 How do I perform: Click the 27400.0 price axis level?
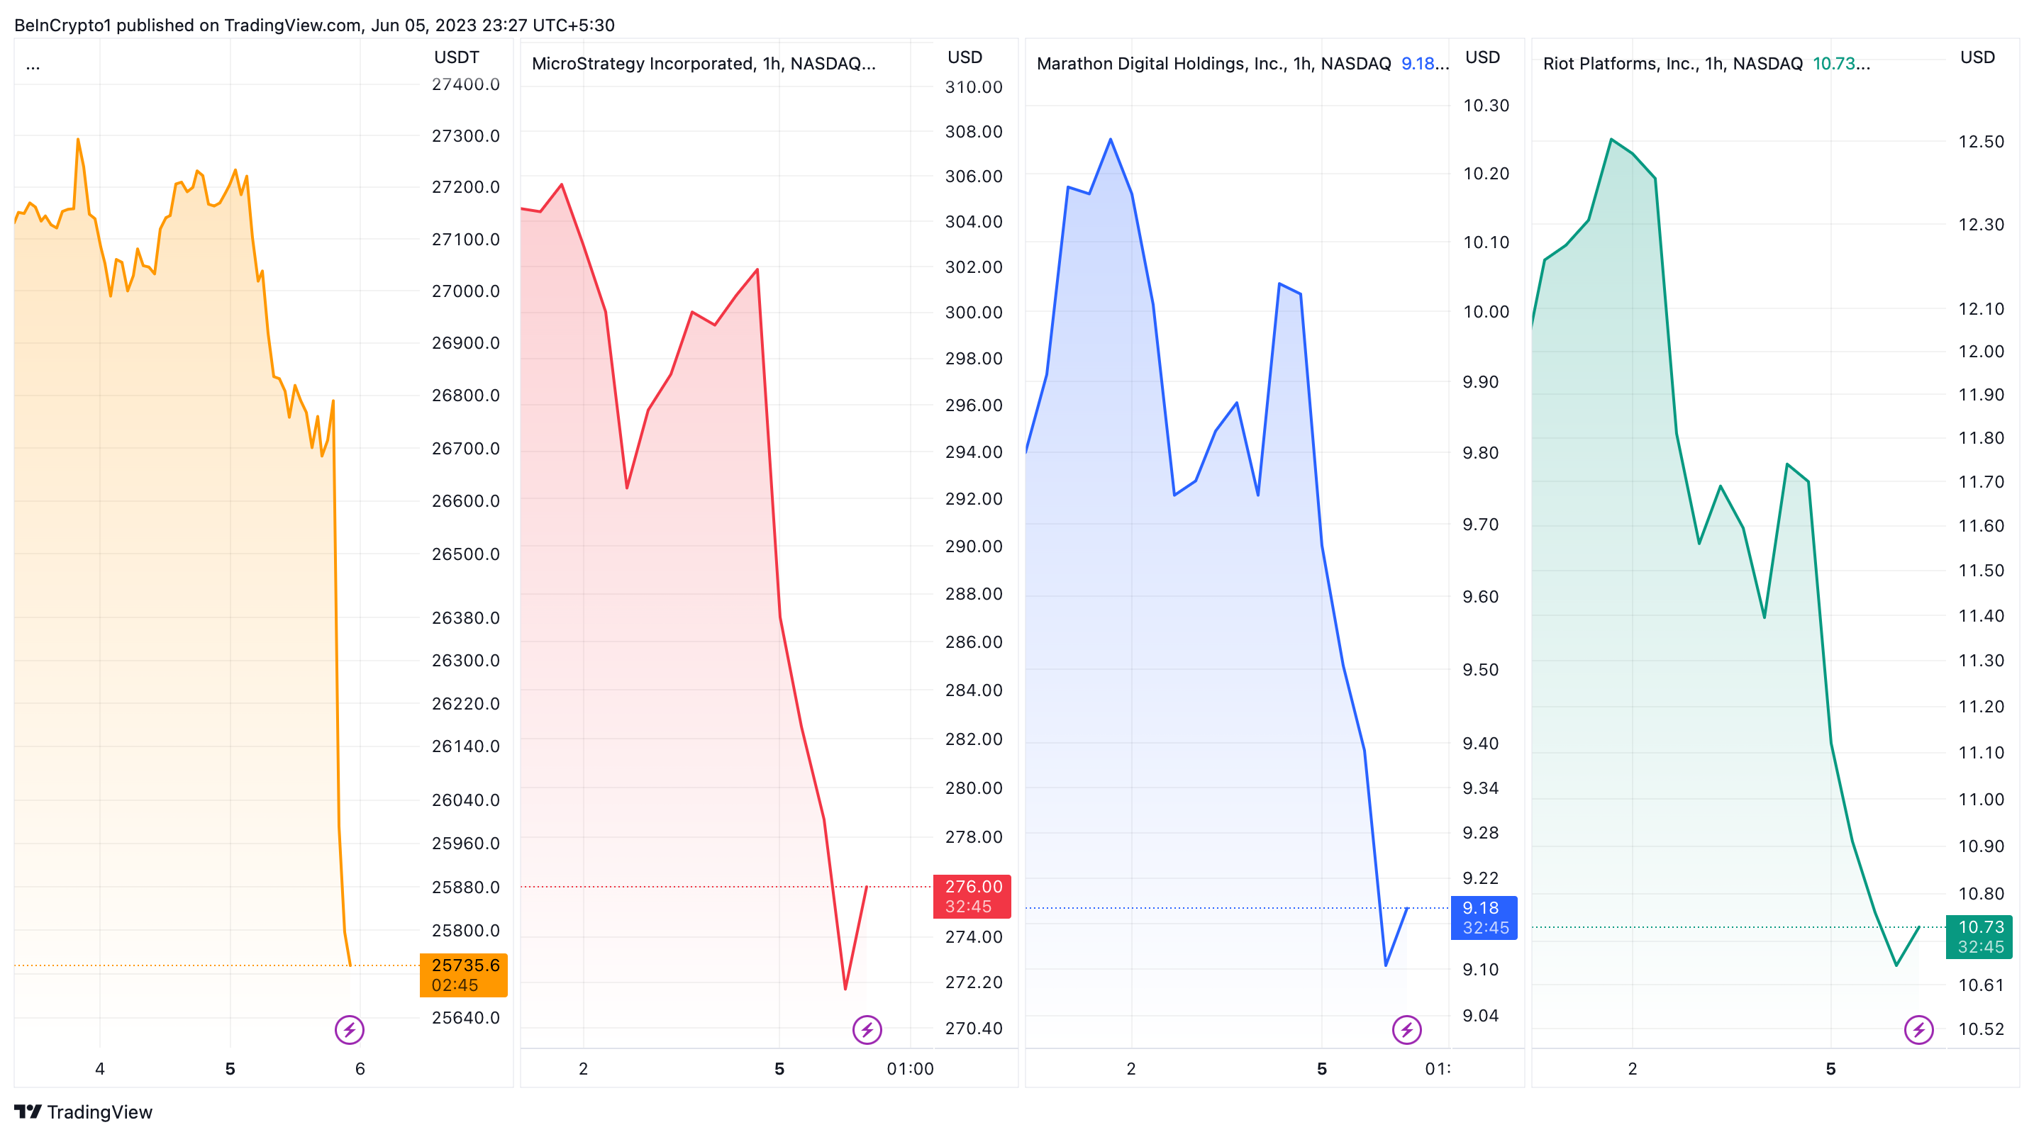click(x=465, y=84)
